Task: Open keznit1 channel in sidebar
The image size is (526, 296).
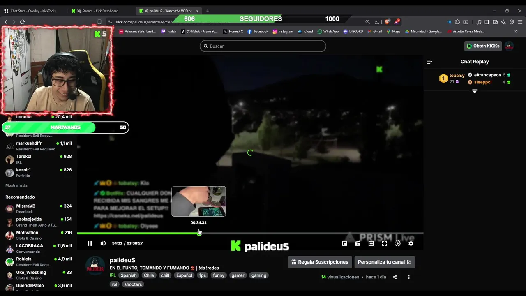Action: point(39,172)
